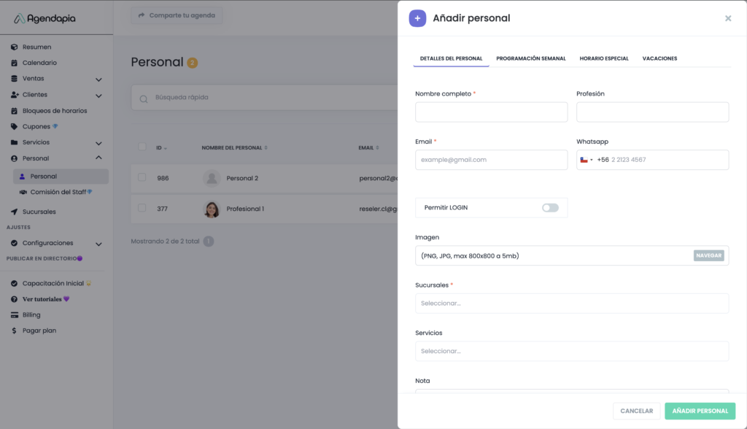Image resolution: width=747 pixels, height=429 pixels.
Task: Click the Bloqueos de horarios icon
Action: pyautogui.click(x=15, y=111)
